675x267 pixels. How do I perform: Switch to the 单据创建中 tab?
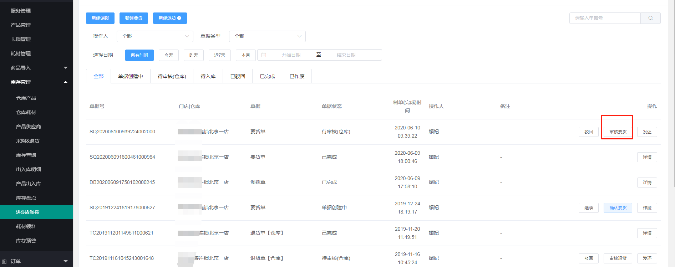pyautogui.click(x=131, y=76)
